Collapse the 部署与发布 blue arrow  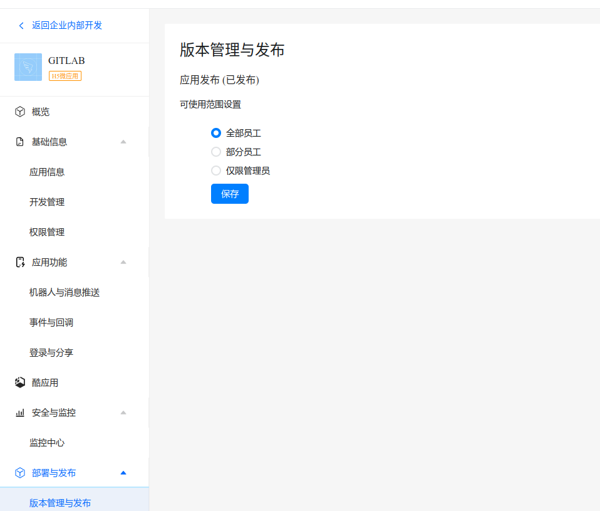123,473
